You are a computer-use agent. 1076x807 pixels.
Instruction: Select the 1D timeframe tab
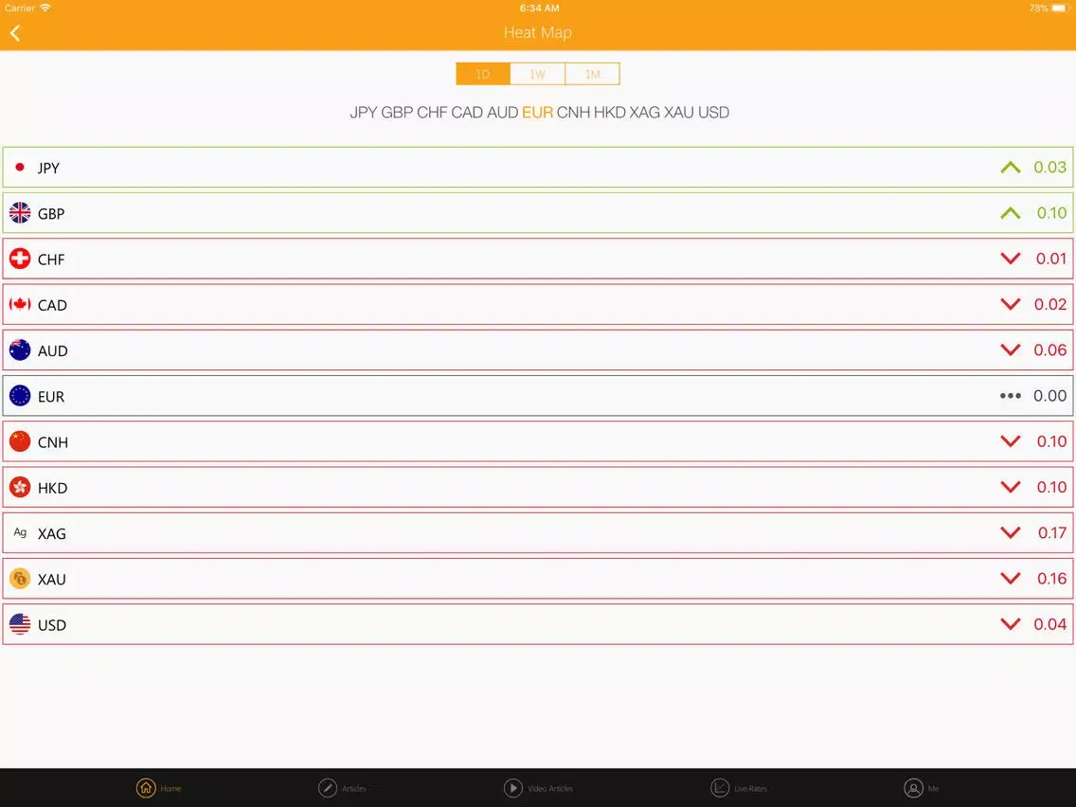tap(483, 74)
